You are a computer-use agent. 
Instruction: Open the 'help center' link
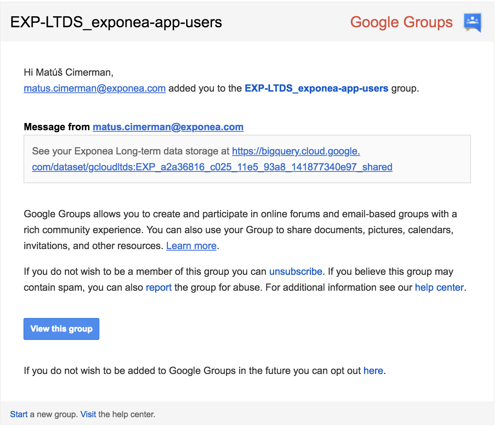coord(439,288)
